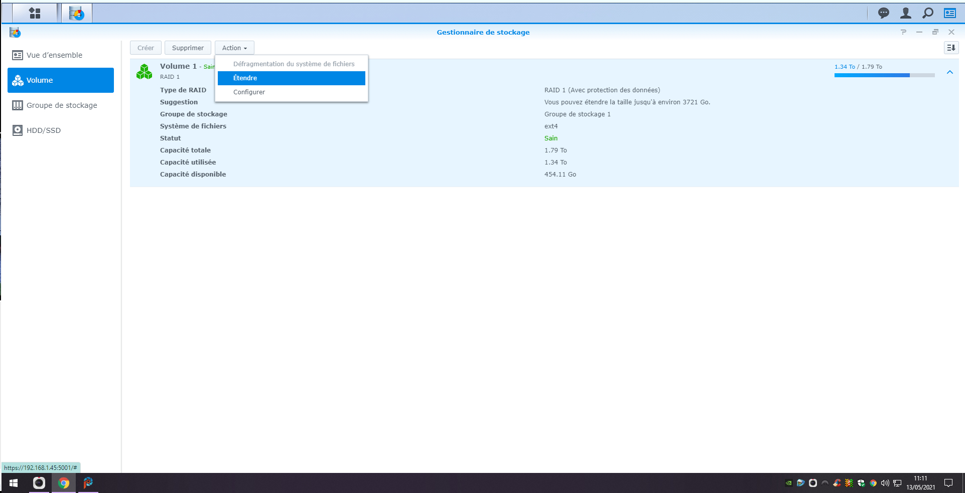Click the sort order icon button
Viewport: 965px width, 493px height.
(x=950, y=48)
